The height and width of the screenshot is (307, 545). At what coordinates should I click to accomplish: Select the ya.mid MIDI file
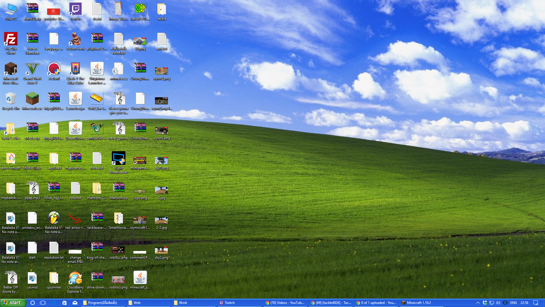coord(32,280)
